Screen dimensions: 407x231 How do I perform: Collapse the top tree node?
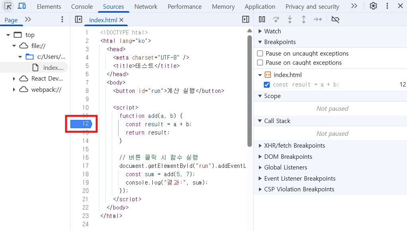[x=8, y=35]
